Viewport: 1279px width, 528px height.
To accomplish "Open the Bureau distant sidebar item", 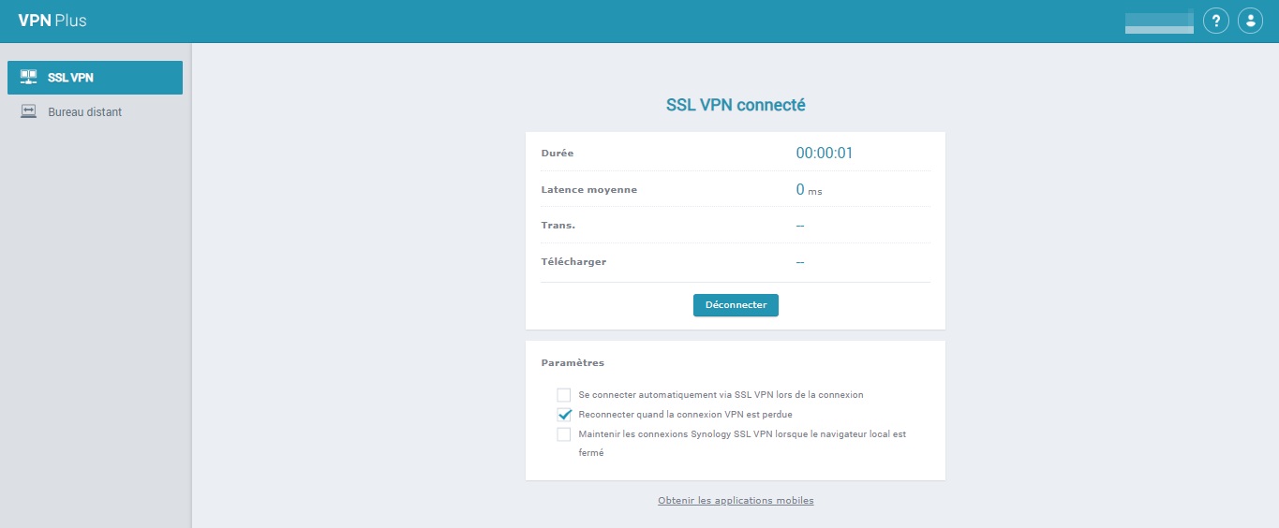I will tap(95, 112).
